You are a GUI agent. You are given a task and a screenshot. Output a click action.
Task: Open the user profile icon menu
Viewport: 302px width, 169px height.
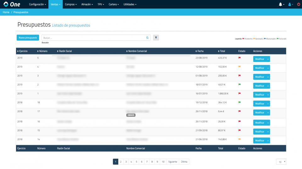tap(290, 4)
